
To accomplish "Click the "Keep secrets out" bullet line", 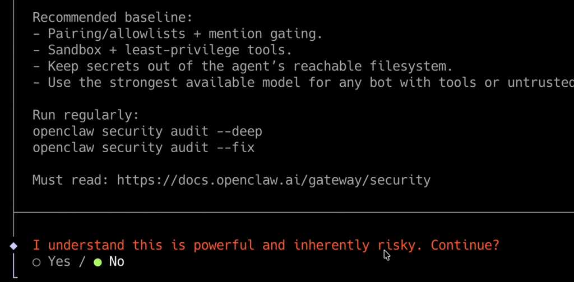I will pos(243,67).
